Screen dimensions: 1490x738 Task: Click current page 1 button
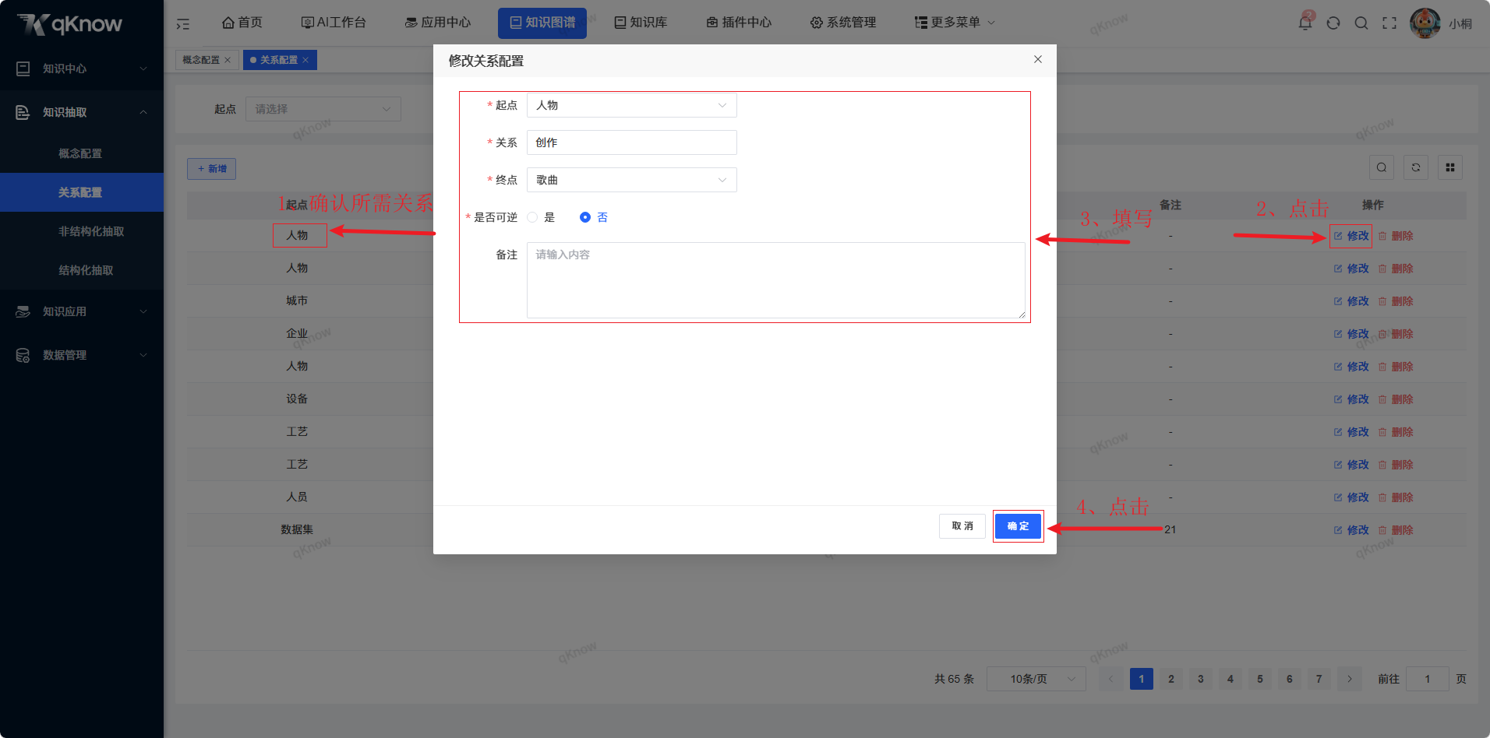tap(1142, 679)
